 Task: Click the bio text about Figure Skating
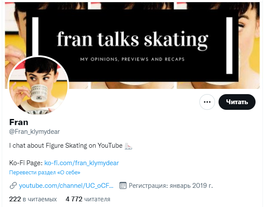[x=66, y=146]
